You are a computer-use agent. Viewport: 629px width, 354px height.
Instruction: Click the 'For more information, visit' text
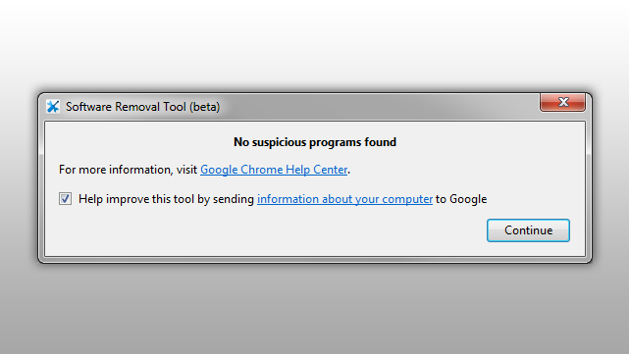click(x=128, y=170)
